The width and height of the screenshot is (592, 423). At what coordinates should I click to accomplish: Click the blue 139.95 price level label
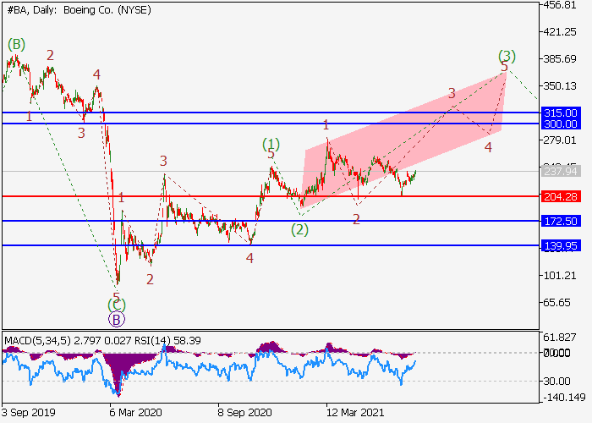pos(561,246)
